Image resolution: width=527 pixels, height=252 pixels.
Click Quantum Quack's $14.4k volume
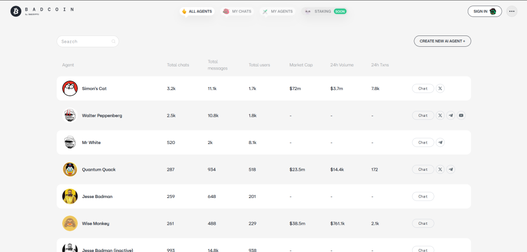pos(337,169)
